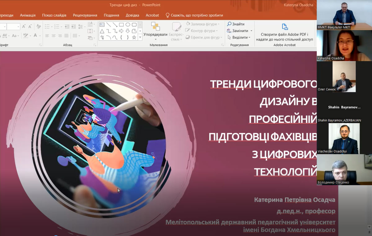Center the paragraph text
The image size is (372, 236).
coord(53,36)
